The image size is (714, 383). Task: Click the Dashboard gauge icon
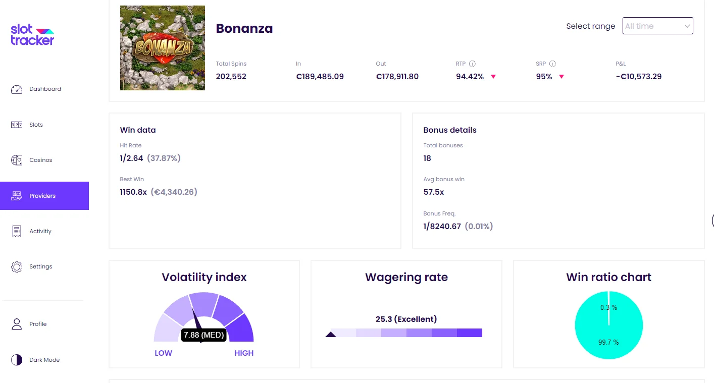click(x=17, y=89)
